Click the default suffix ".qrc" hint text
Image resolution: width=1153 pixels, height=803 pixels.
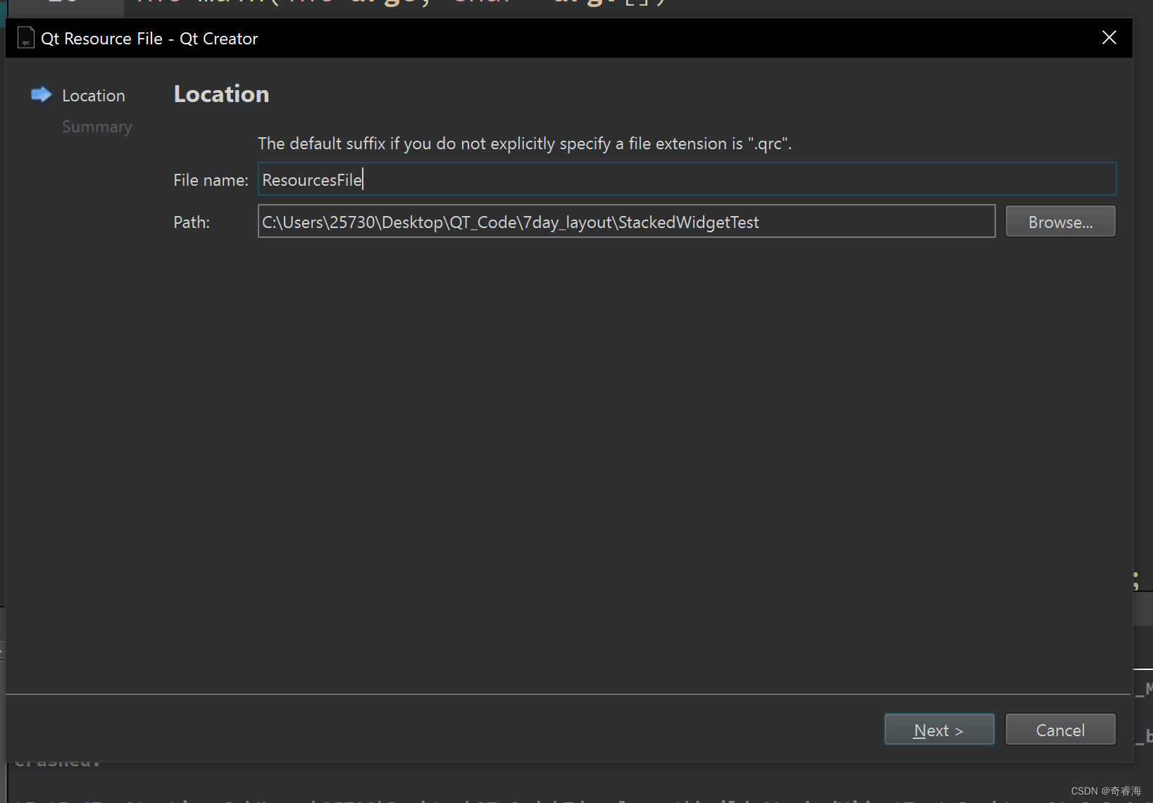(525, 144)
